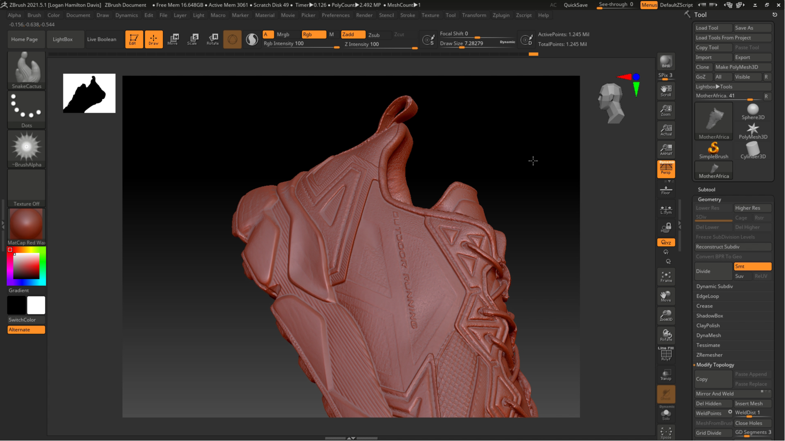Expand the EdgeLoop section

coord(707,296)
